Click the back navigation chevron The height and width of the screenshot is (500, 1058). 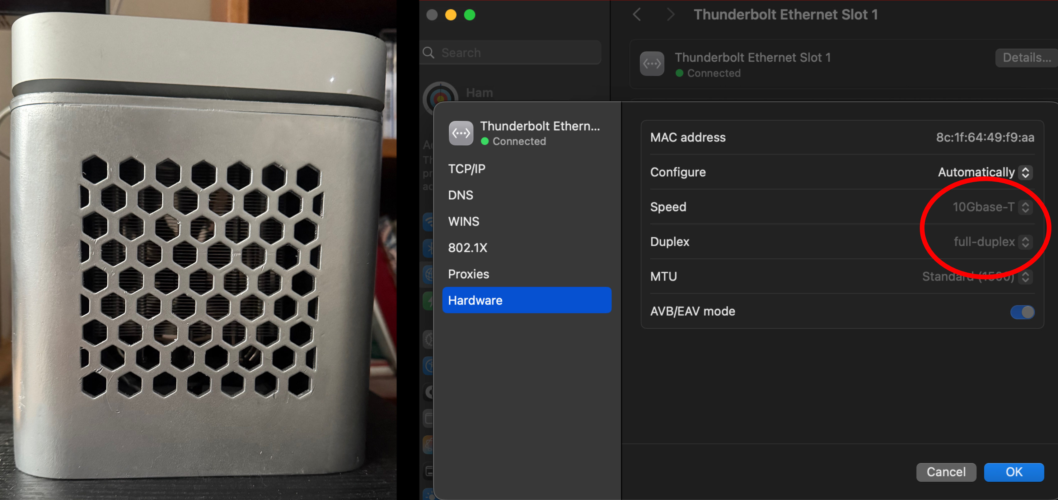click(637, 15)
